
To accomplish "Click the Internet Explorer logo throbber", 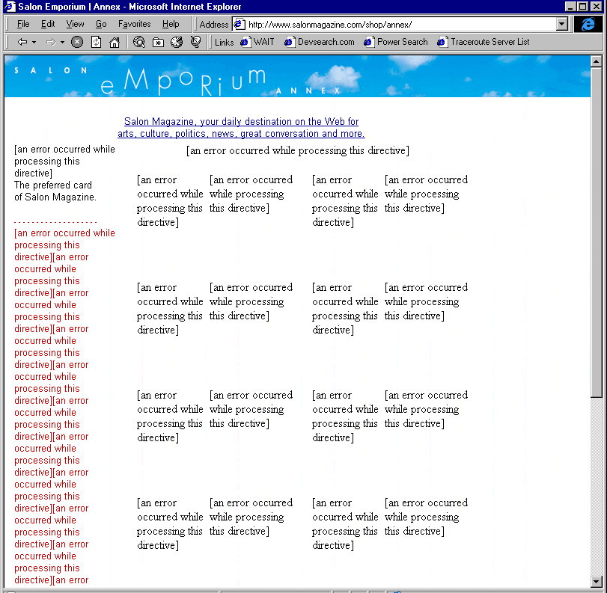I will click(588, 25).
